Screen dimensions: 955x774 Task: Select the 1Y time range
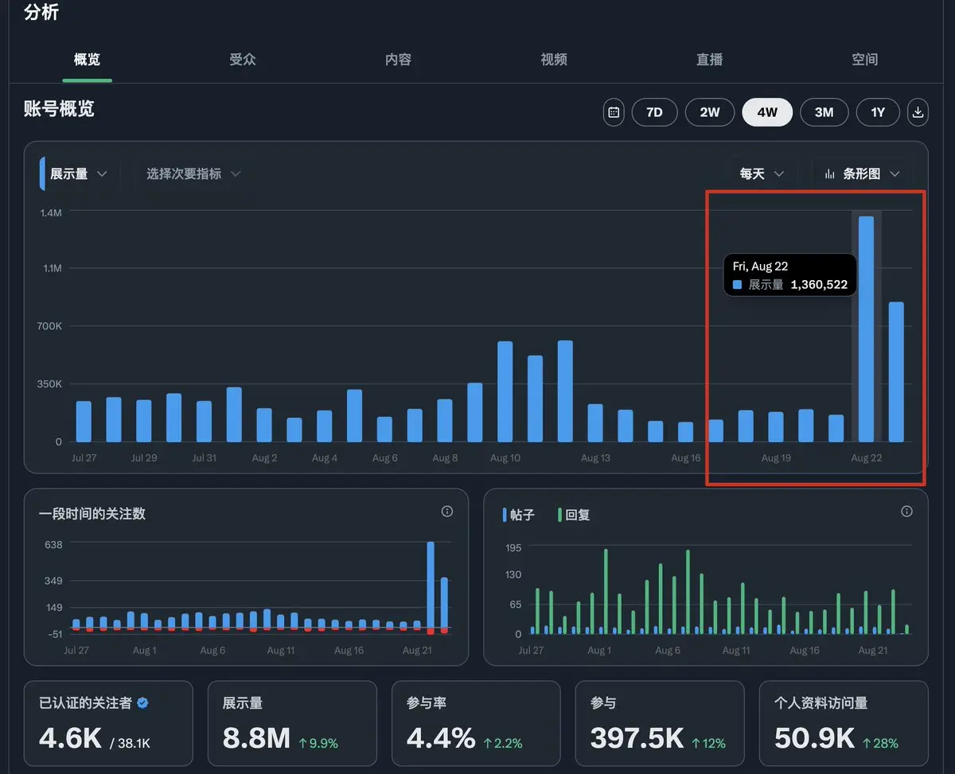[878, 112]
